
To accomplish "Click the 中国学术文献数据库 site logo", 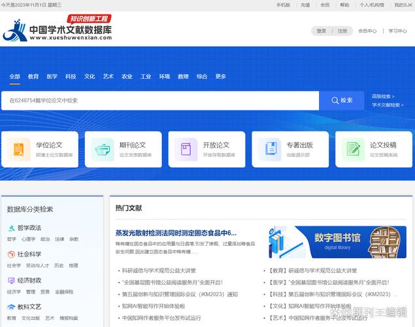I will pos(57,28).
